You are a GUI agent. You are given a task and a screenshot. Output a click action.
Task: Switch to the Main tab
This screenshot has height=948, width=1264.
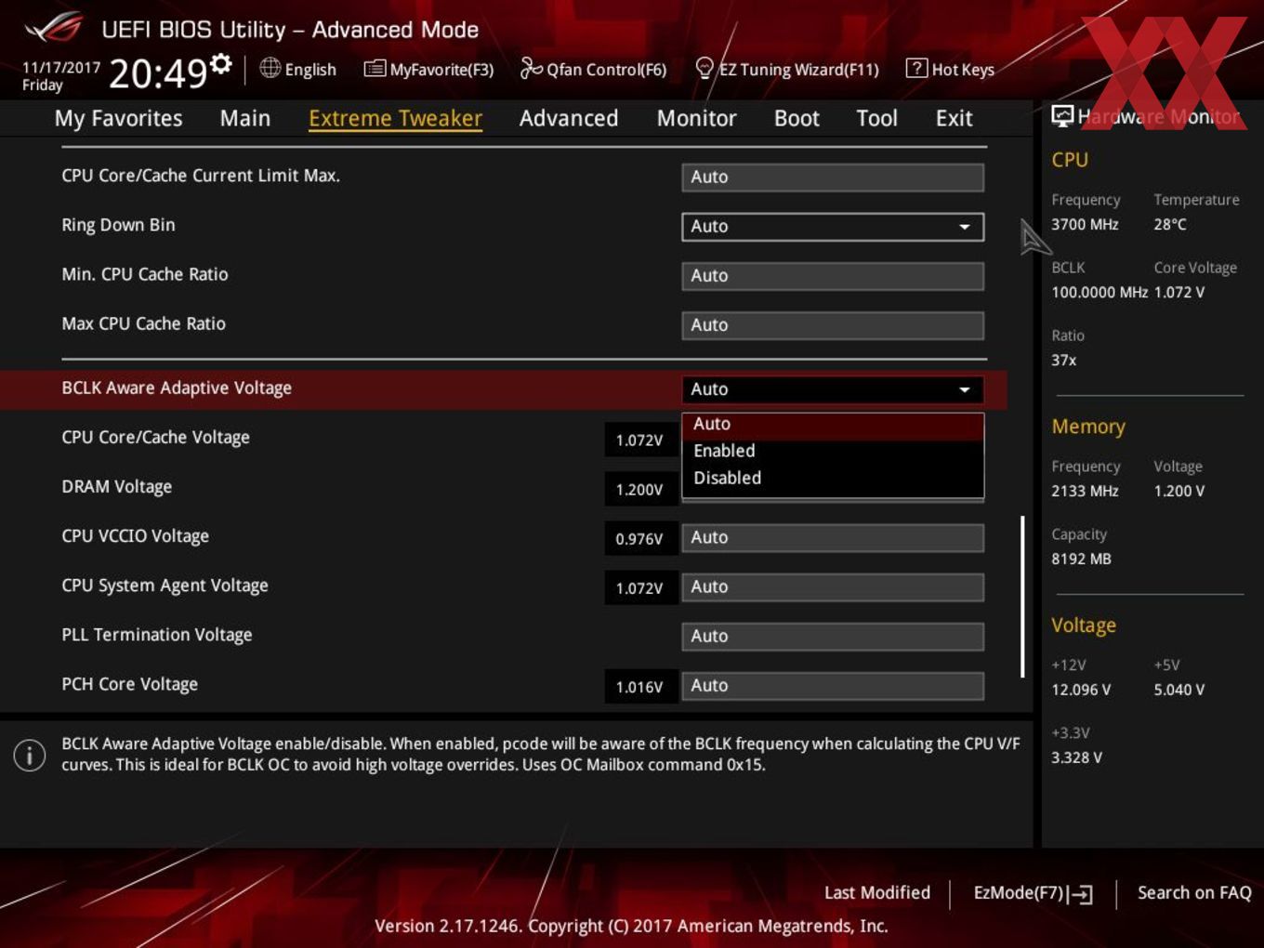tap(245, 118)
